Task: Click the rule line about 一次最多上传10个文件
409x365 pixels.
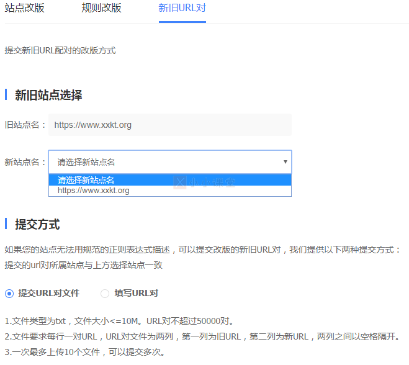Action: tap(85, 352)
